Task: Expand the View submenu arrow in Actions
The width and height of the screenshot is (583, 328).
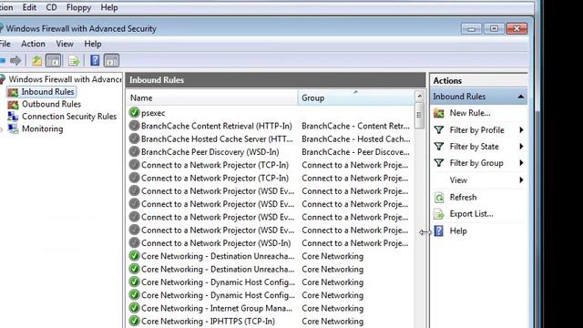Action: coord(521,180)
